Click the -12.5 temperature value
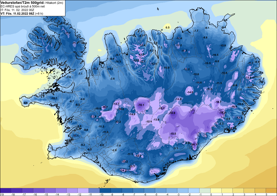The width and height of the screenshot is (277, 196). pyautogui.click(x=93, y=116)
